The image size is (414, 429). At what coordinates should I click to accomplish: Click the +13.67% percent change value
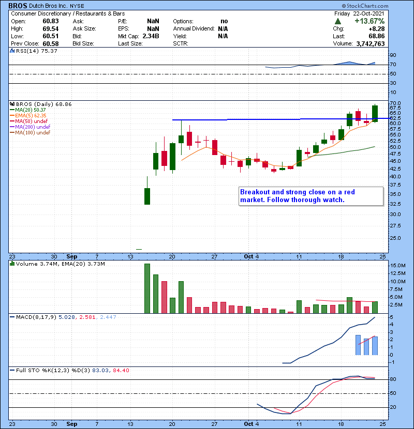point(369,21)
